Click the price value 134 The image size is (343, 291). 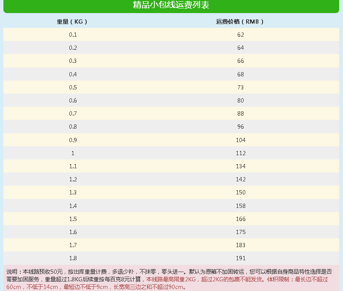click(x=241, y=166)
